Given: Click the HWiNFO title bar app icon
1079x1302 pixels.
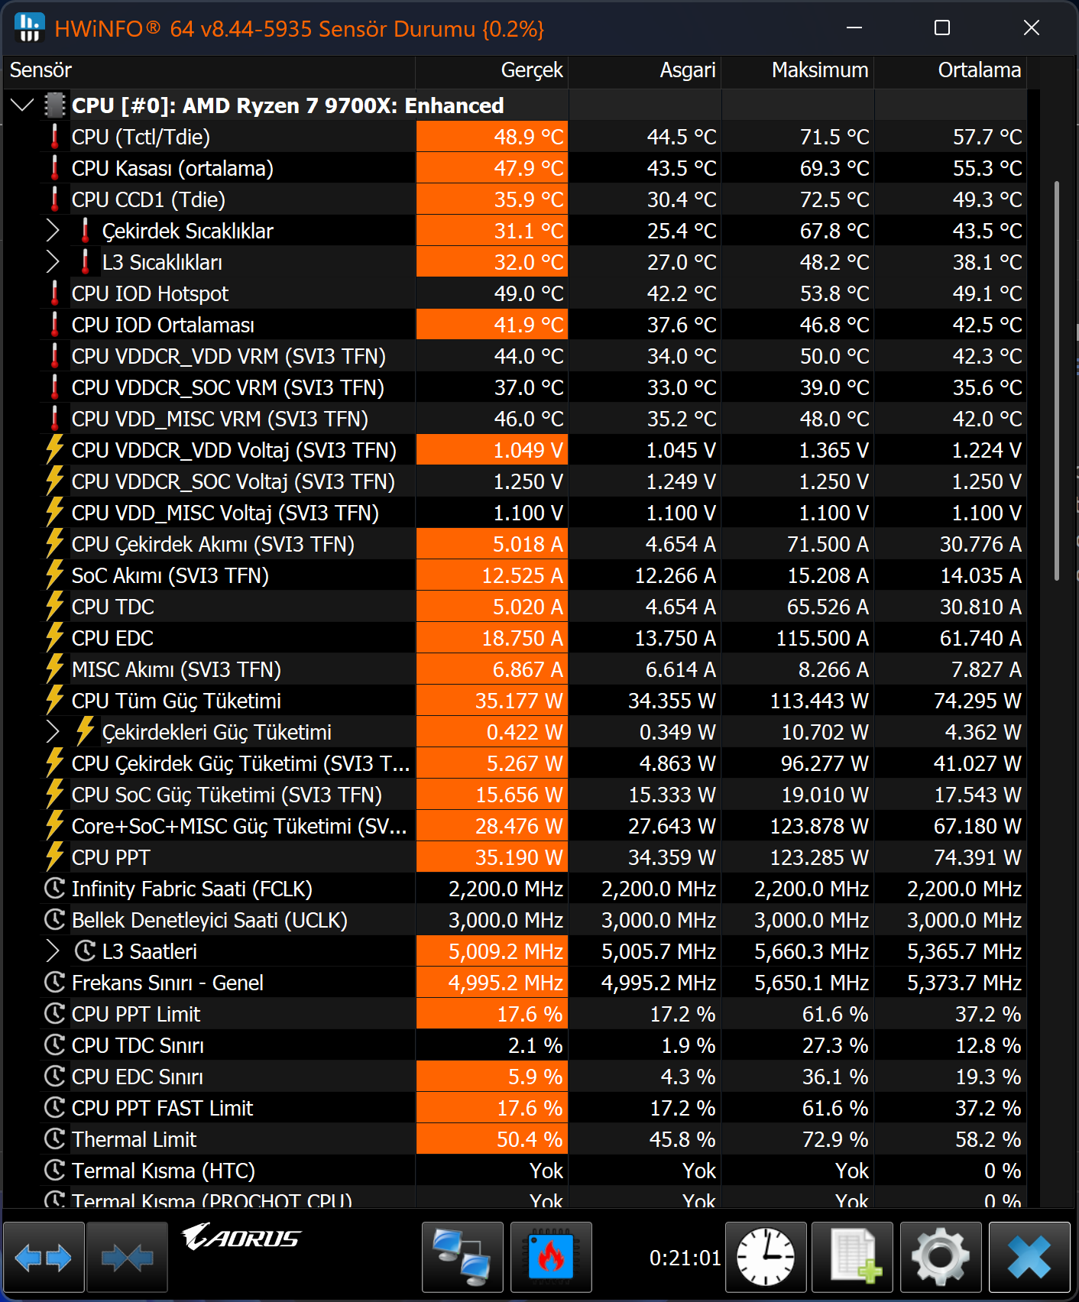Looking at the screenshot, I should [x=30, y=28].
